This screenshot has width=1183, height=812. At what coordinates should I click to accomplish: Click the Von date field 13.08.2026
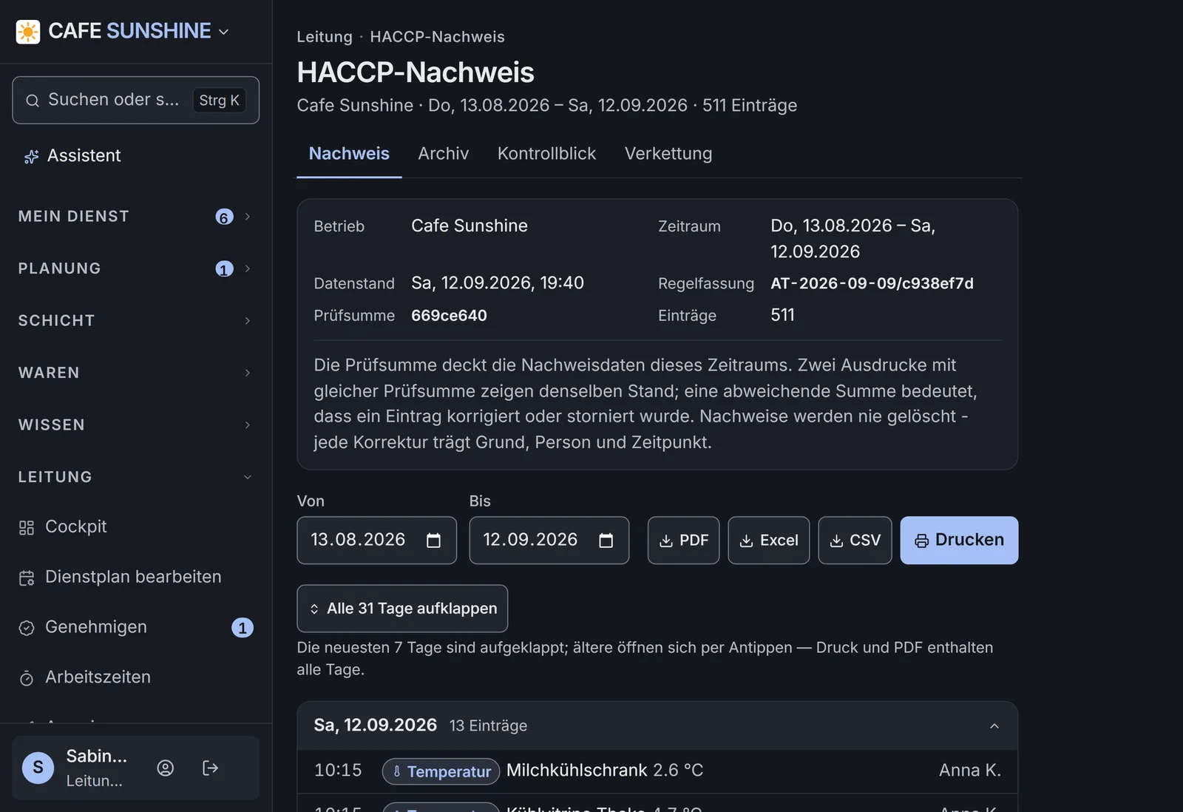click(x=376, y=541)
